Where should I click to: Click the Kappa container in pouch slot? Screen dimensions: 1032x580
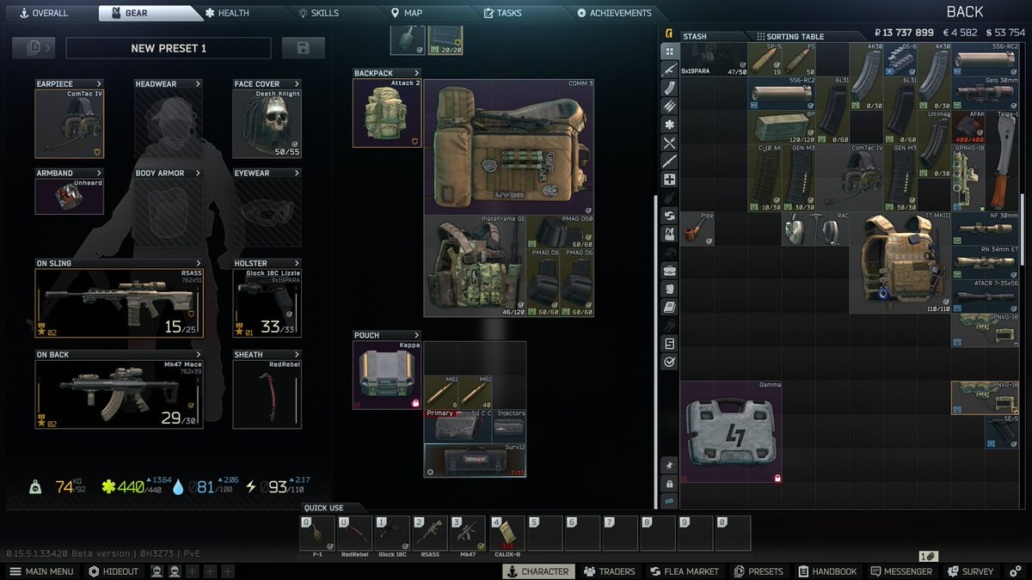click(x=387, y=375)
